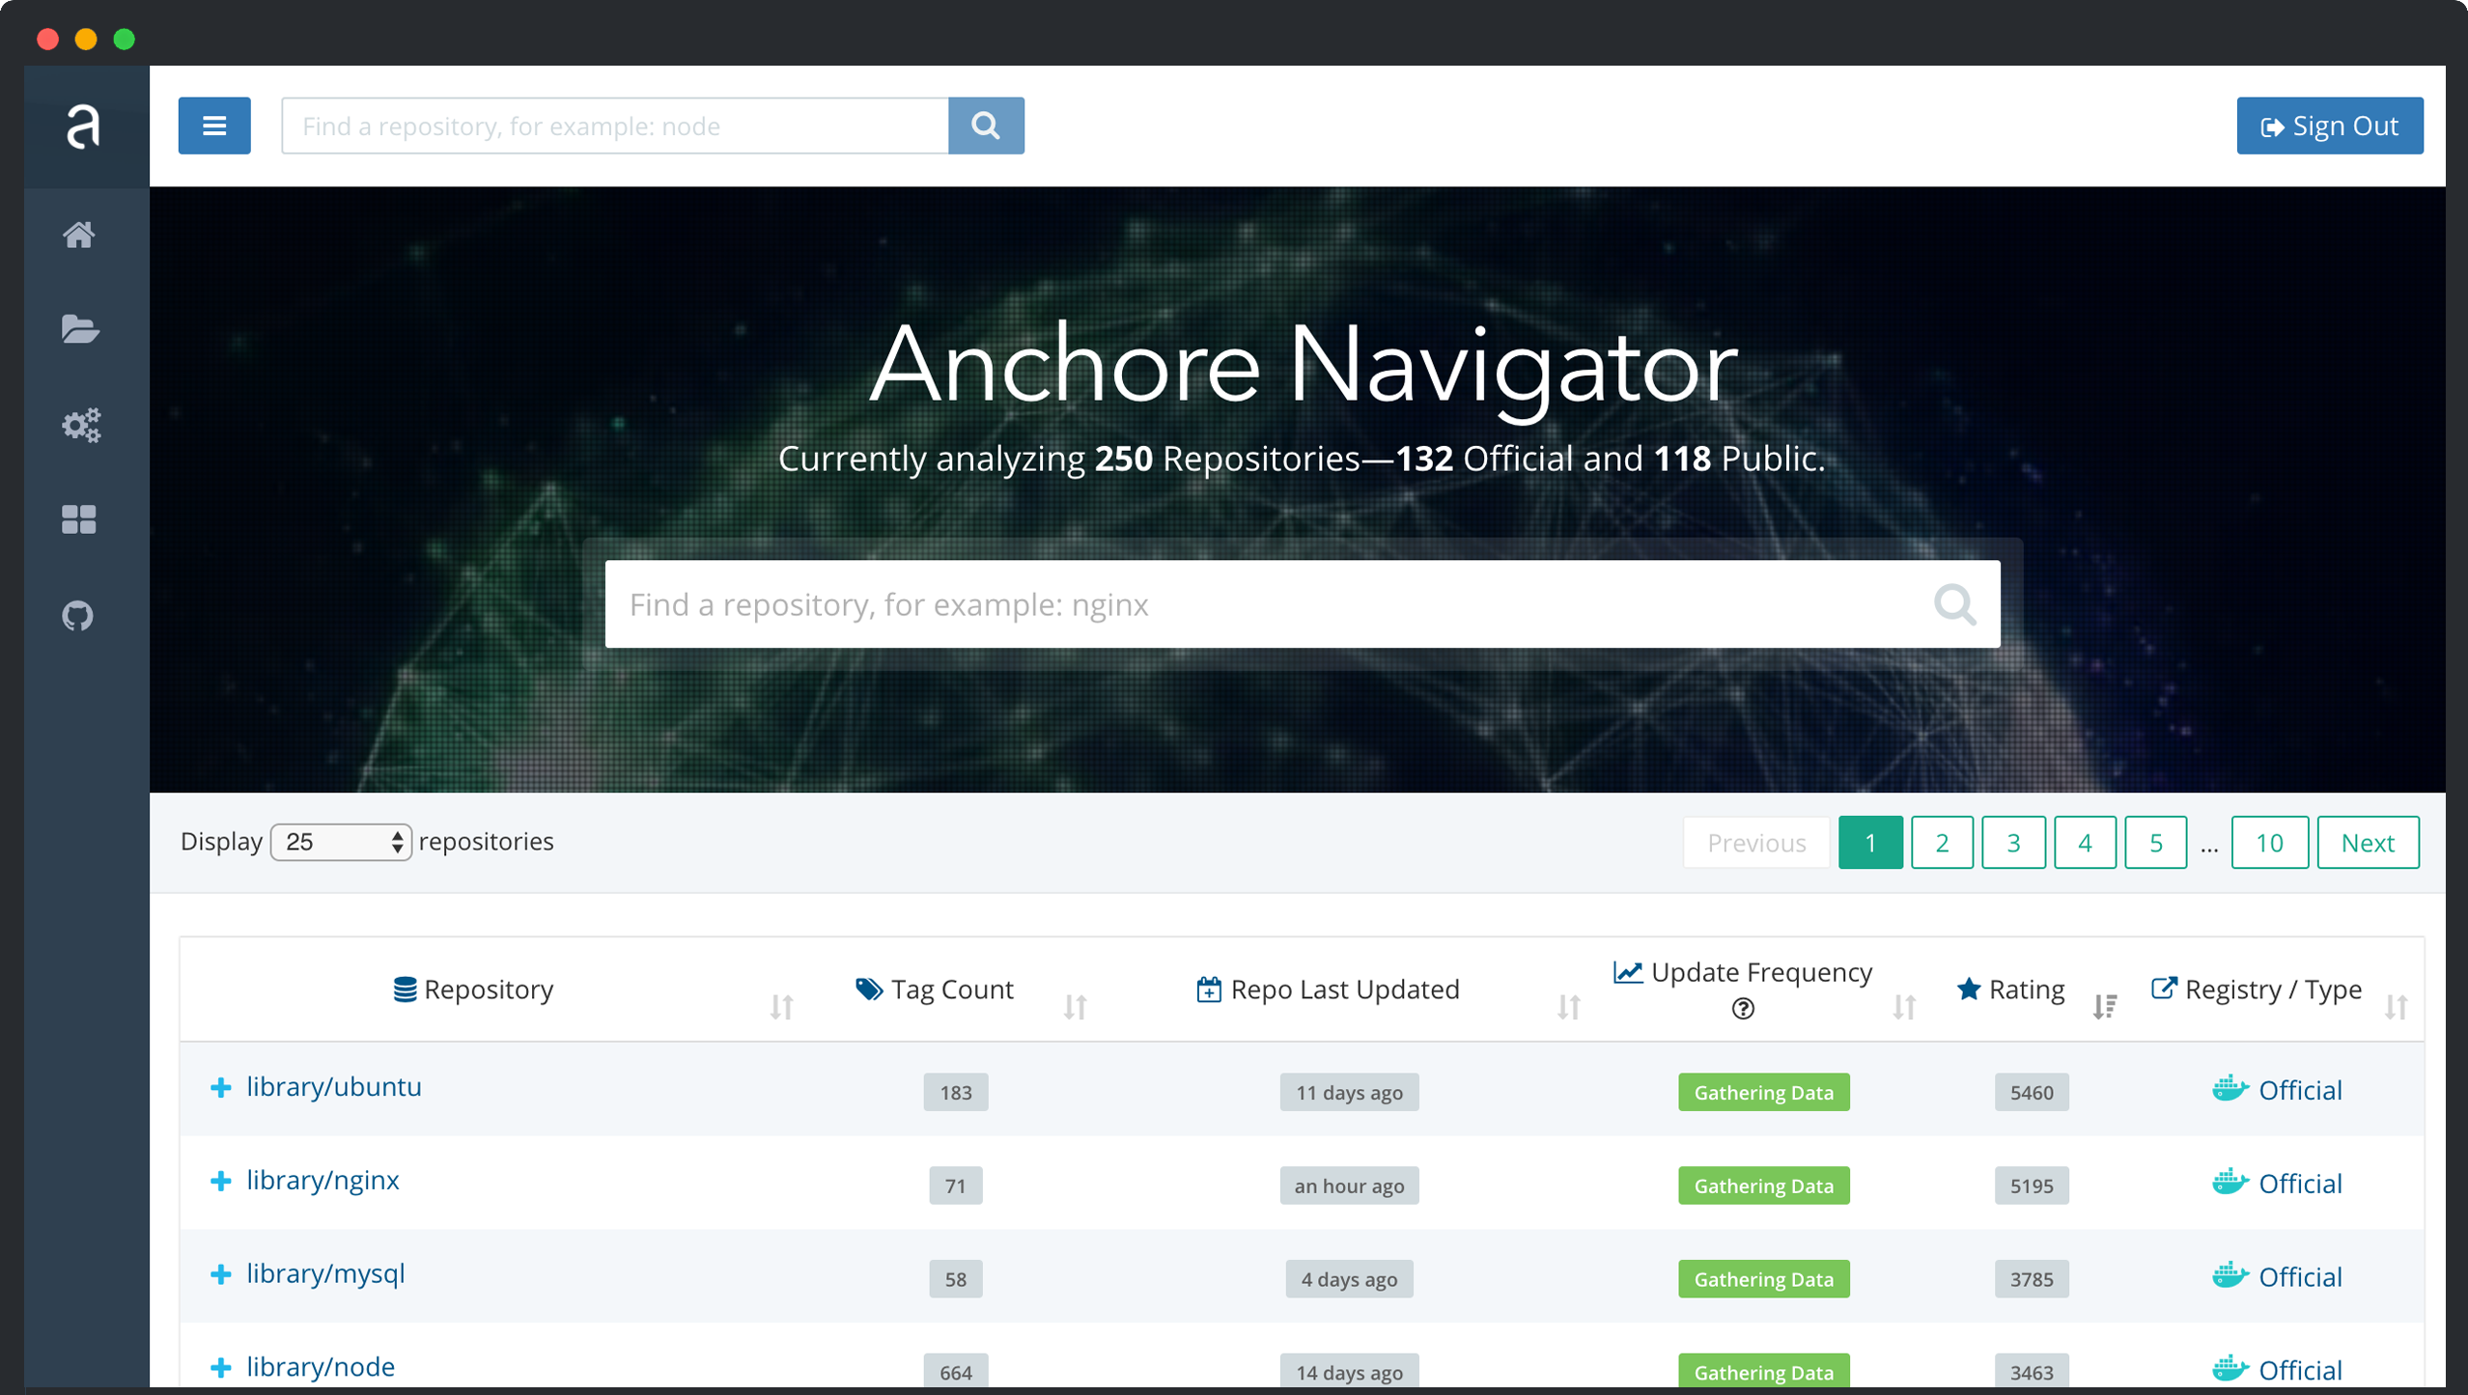The height and width of the screenshot is (1395, 2468).
Task: Focus the top bar repository search field
Action: click(x=615, y=126)
